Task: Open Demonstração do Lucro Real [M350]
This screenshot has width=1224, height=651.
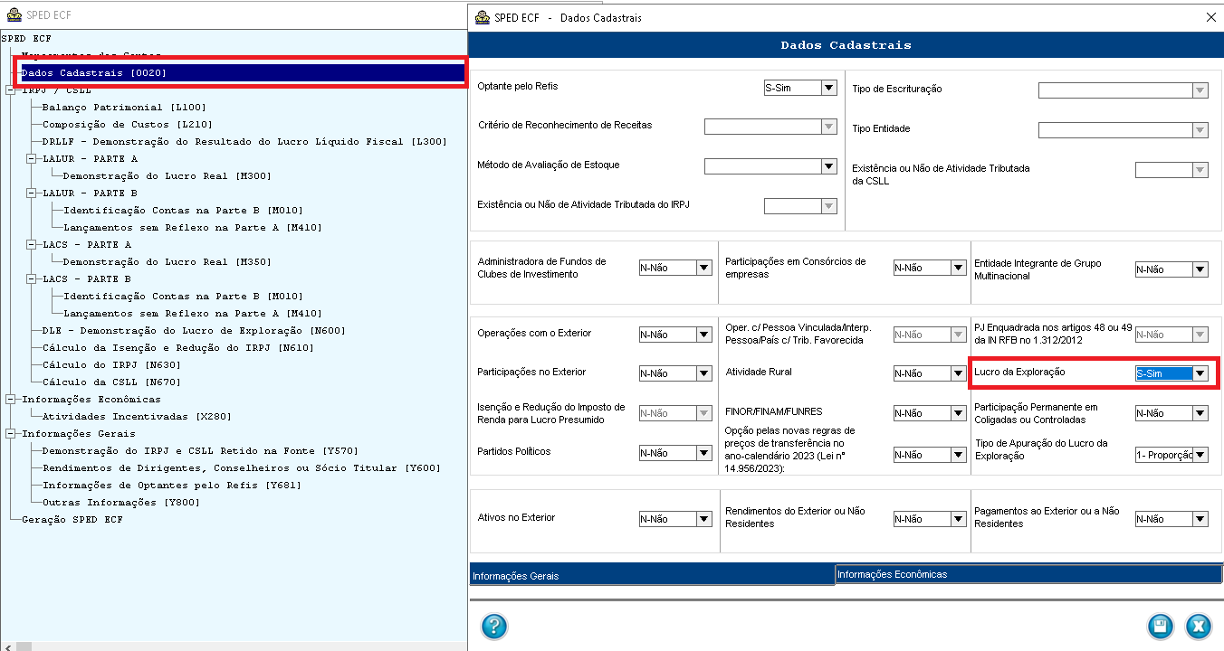Action: pos(167,261)
